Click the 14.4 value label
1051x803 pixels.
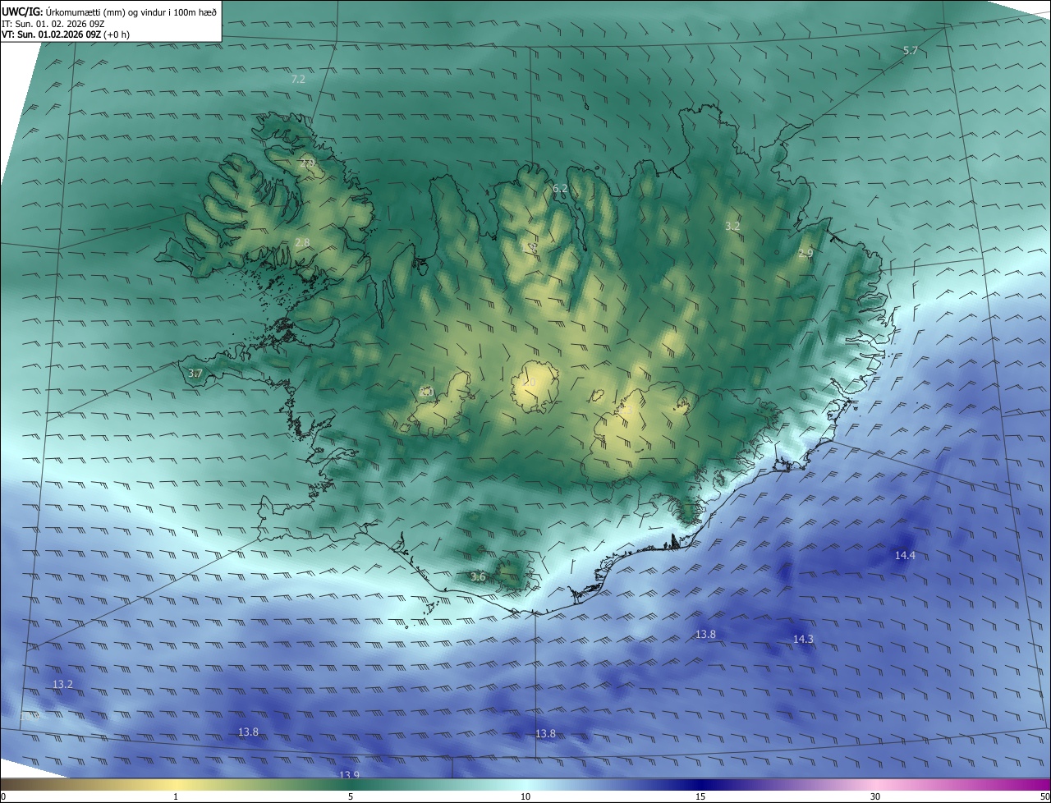(905, 555)
